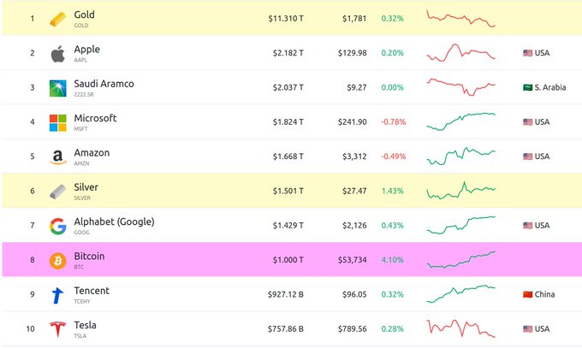Click the TCEHY ticker symbol
This screenshot has height=348, width=582.
click(x=82, y=302)
